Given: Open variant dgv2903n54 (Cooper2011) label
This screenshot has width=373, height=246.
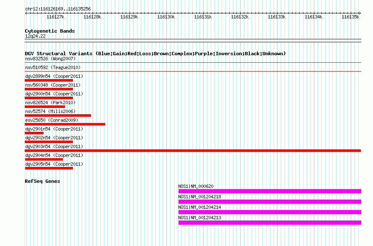Looking at the screenshot, I should (54, 146).
